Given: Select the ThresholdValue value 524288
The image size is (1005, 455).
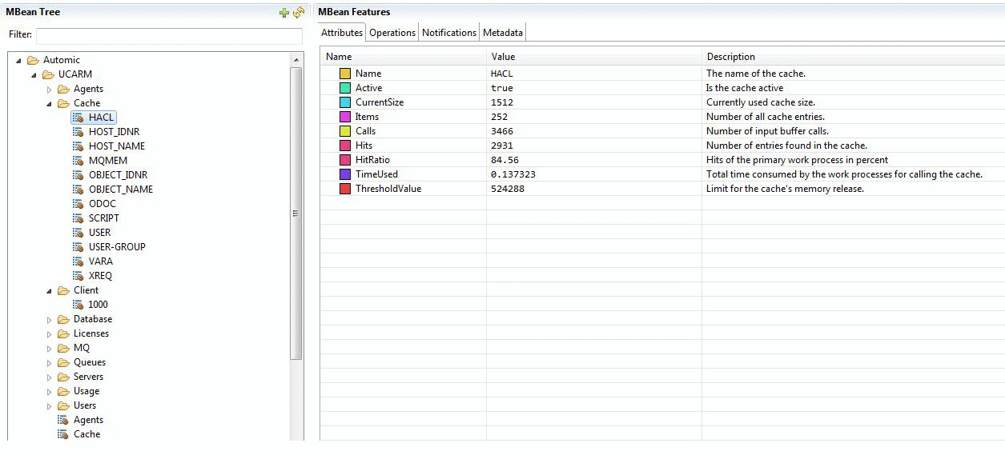Looking at the screenshot, I should pos(508,189).
